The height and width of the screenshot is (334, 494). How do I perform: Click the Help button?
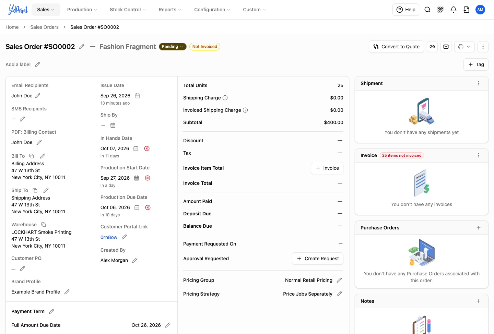[x=406, y=10]
